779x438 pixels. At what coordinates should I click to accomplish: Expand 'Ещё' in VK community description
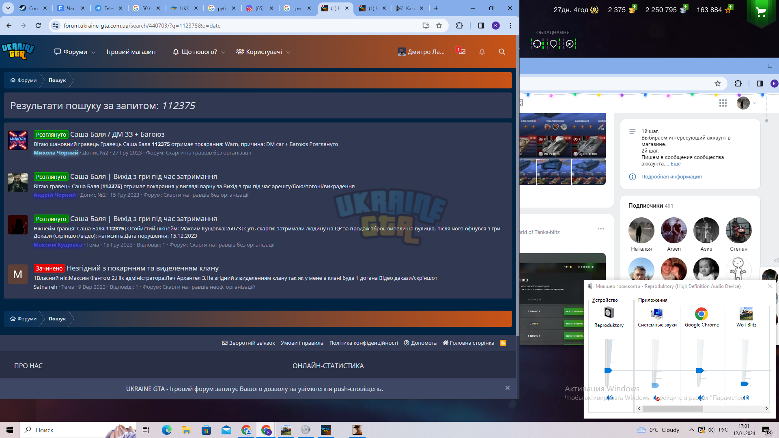click(676, 164)
